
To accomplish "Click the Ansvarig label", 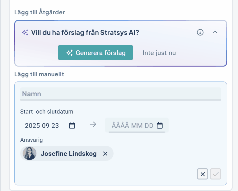I will click(x=31, y=140).
